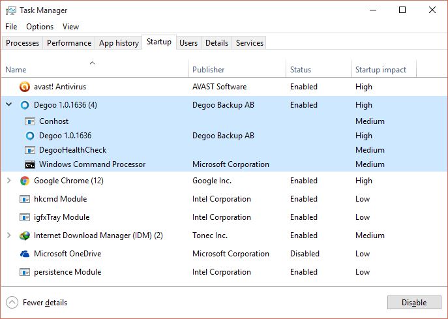Switch to the Details tab
Screen dimensions: 448x319
217,43
